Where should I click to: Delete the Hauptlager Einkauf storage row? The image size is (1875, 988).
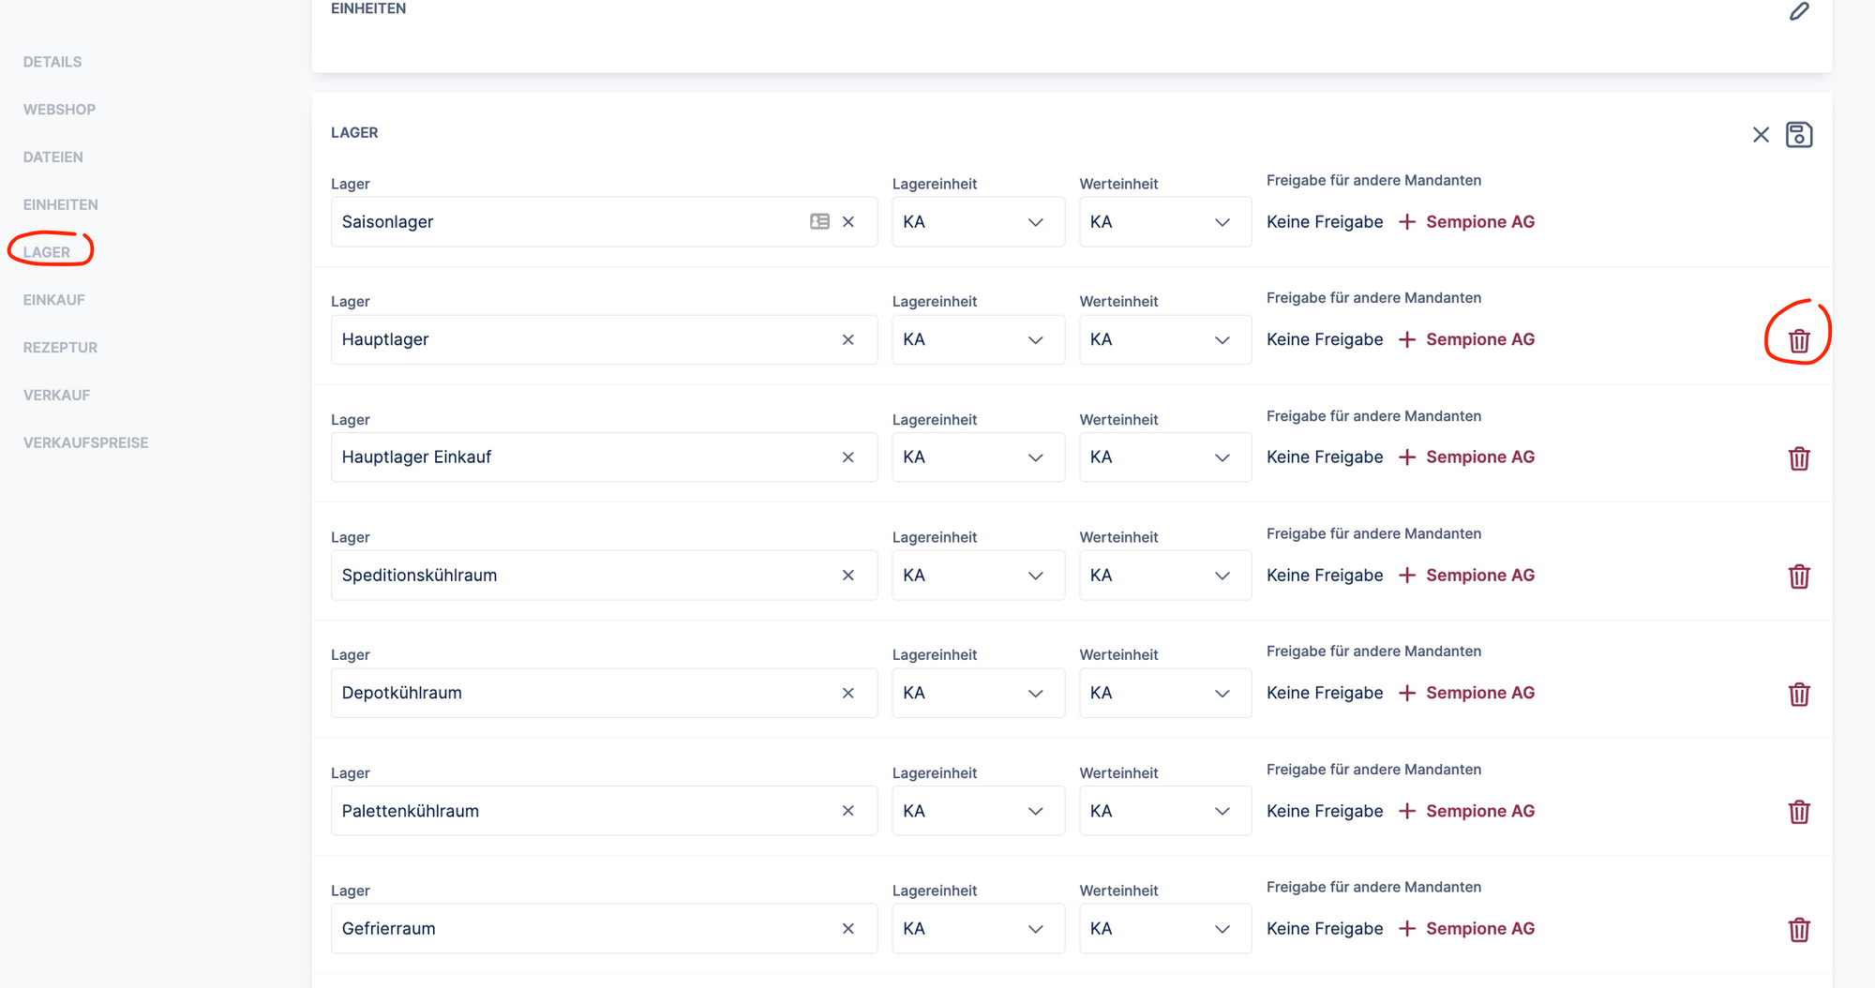pyautogui.click(x=1798, y=458)
